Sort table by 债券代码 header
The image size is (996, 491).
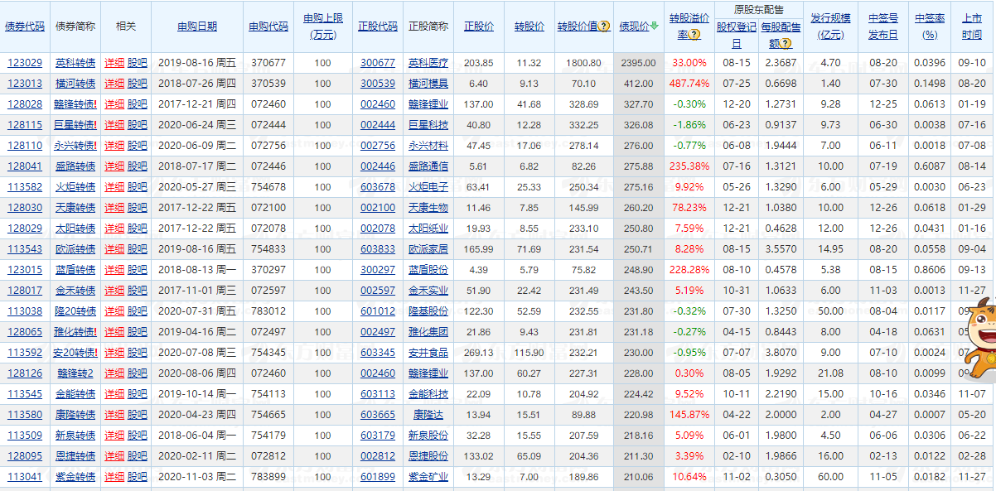click(x=25, y=26)
